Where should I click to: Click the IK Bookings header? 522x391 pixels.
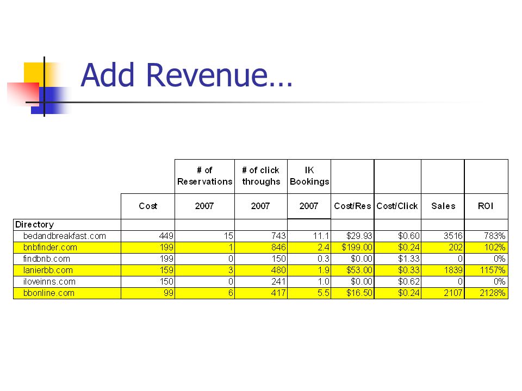click(309, 176)
